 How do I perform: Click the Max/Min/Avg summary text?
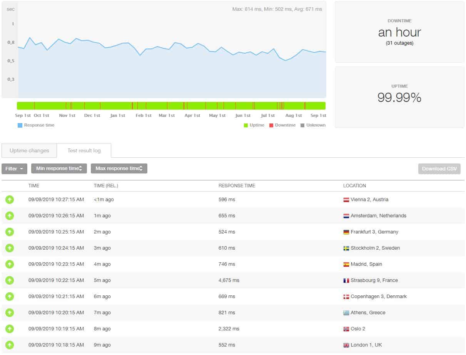tap(277, 9)
